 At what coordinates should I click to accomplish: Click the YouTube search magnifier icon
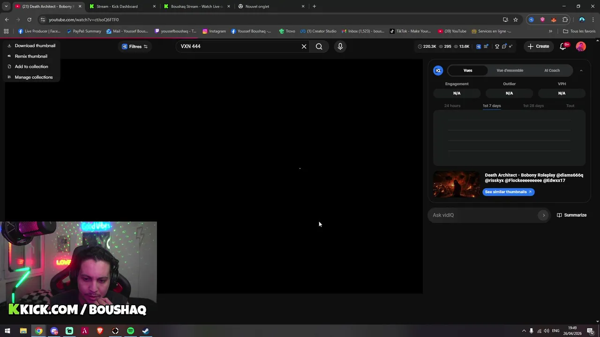click(319, 46)
